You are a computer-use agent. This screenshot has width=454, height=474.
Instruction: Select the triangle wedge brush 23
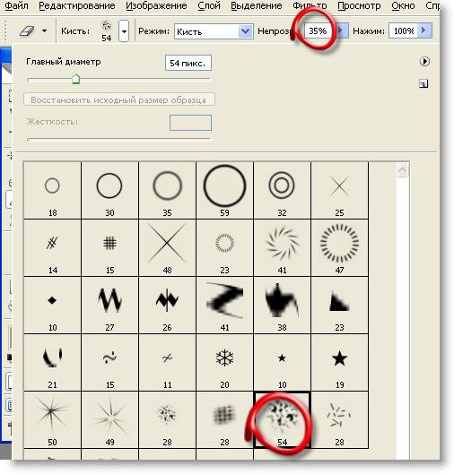pyautogui.click(x=339, y=306)
